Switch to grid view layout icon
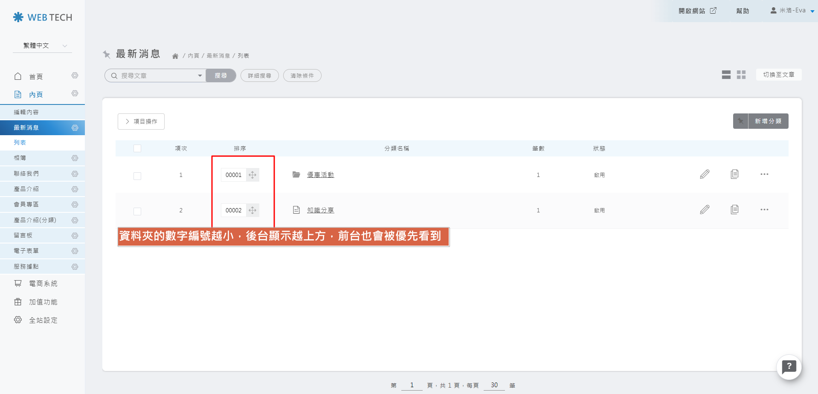818x394 pixels. tap(741, 75)
